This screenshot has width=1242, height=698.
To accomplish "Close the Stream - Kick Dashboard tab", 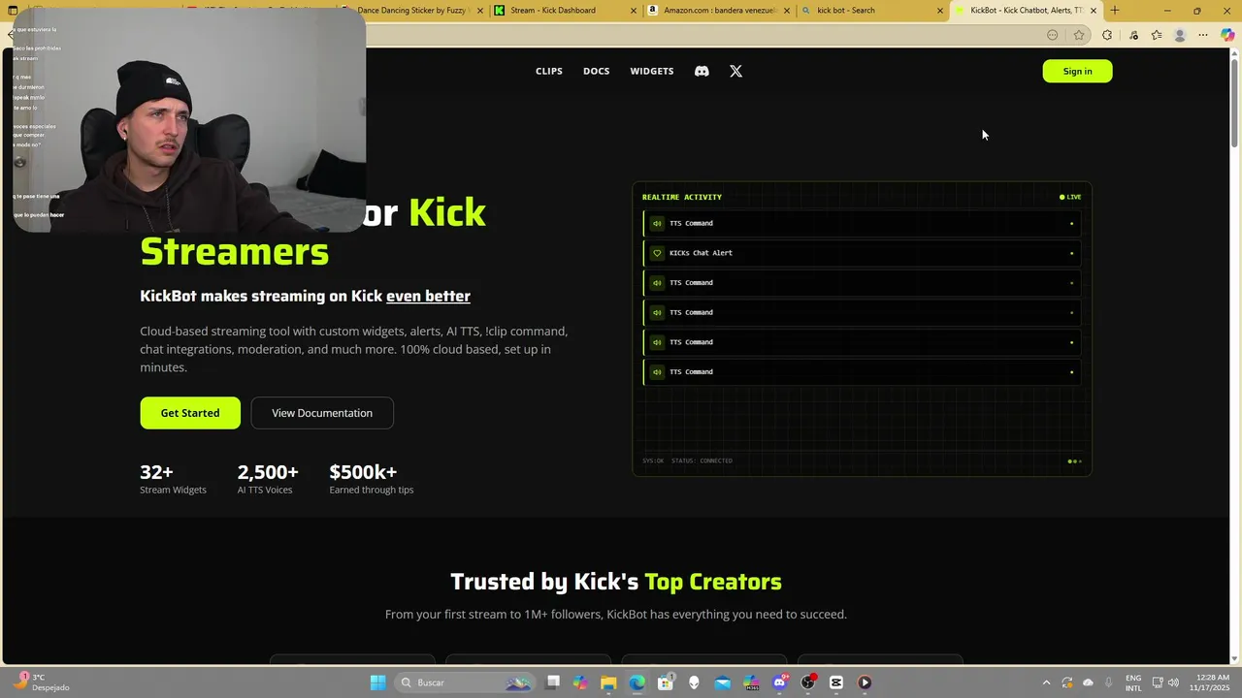I will (x=634, y=11).
